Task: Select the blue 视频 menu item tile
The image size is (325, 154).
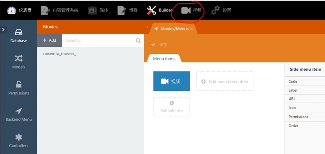Action: click(x=171, y=81)
